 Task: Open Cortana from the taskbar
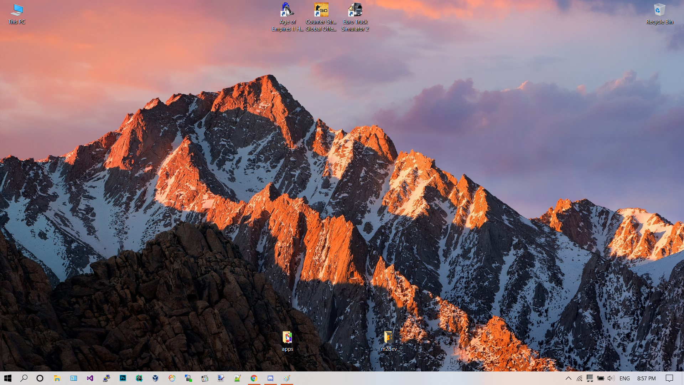tap(40, 378)
